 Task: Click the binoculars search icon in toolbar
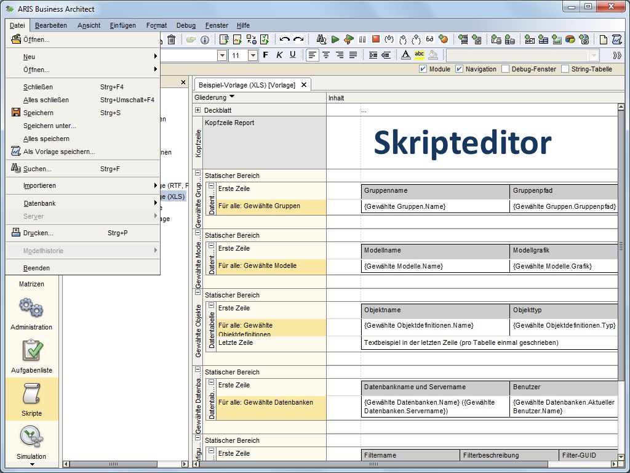[x=321, y=39]
